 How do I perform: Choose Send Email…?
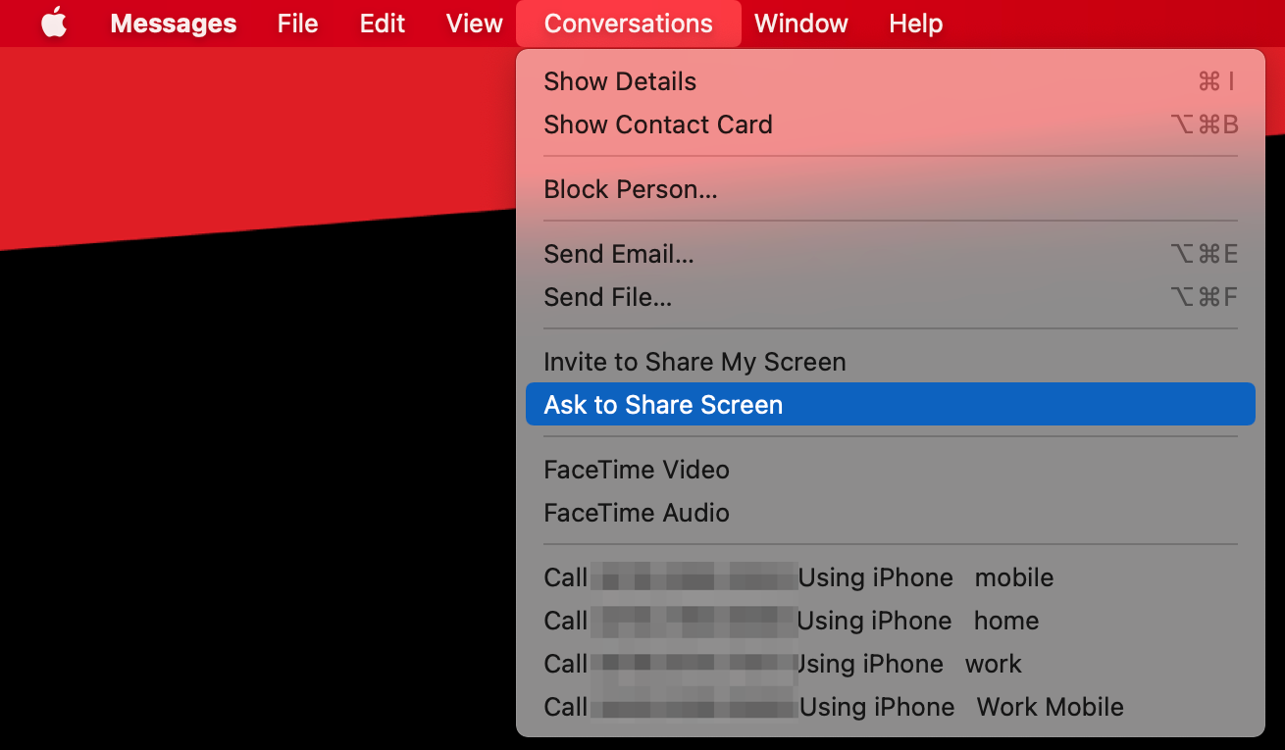tap(891, 254)
